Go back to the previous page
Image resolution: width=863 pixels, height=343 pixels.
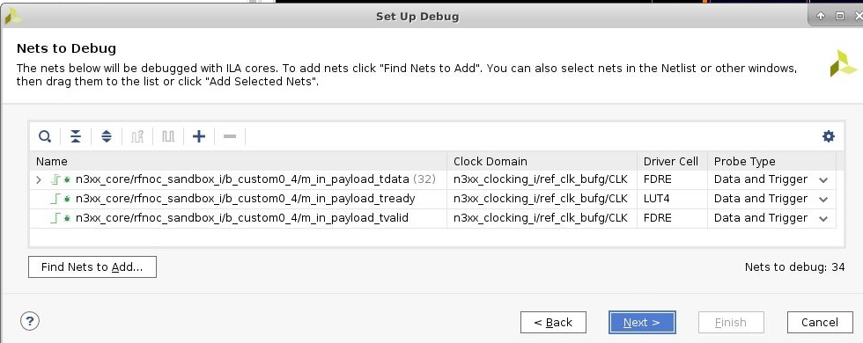(x=553, y=322)
